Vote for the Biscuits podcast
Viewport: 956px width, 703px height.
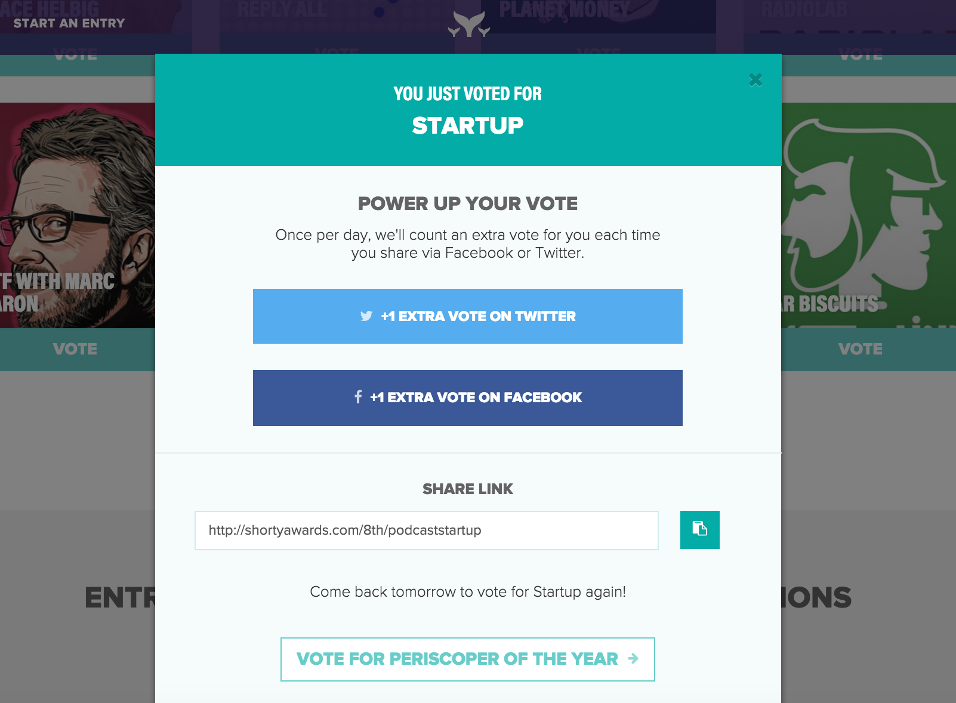pyautogui.click(x=861, y=349)
